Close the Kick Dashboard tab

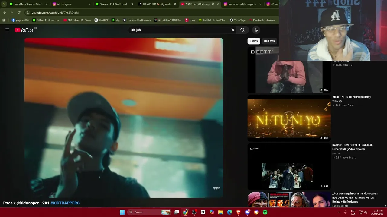click(132, 4)
